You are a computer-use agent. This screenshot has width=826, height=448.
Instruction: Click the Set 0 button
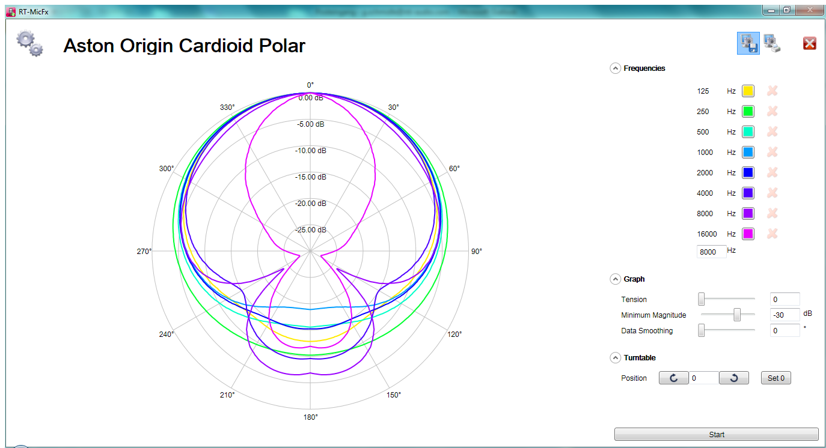776,378
